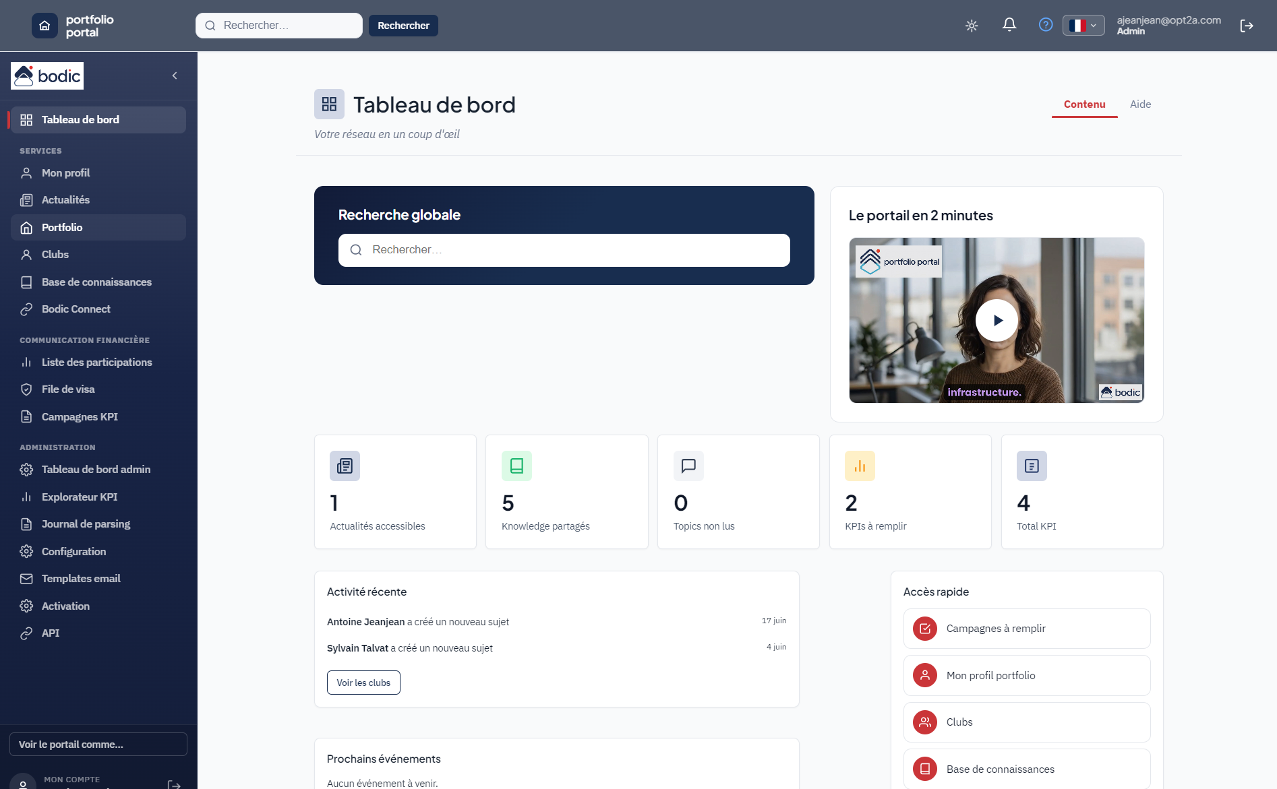Viewport: 1277px width, 789px height.
Task: Open Portfolio in sidebar
Action: pyautogui.click(x=98, y=228)
